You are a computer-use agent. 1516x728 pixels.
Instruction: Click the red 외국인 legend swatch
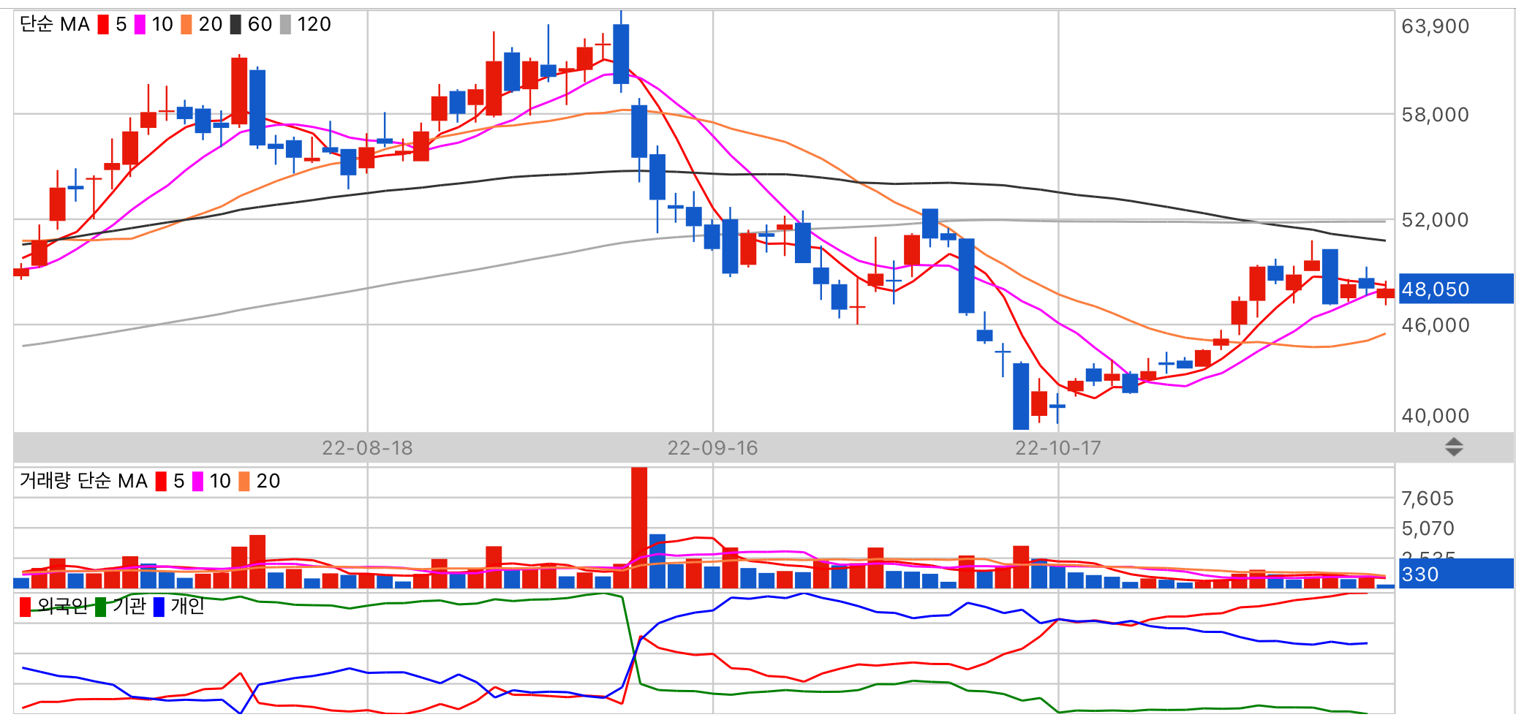(x=25, y=607)
